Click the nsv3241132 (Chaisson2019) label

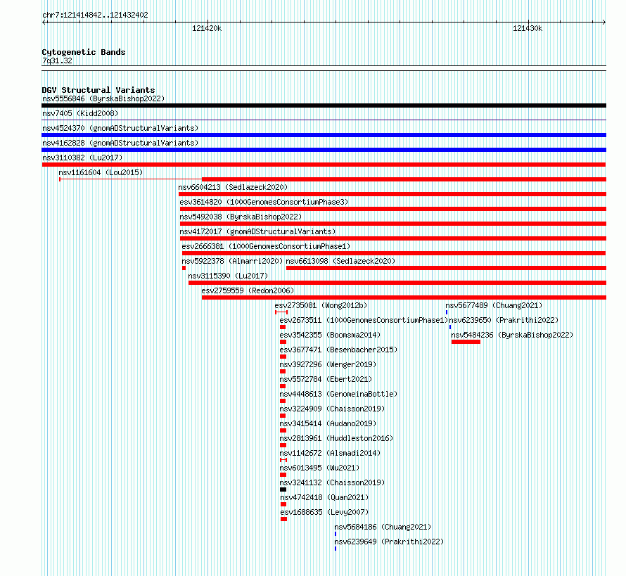pyautogui.click(x=332, y=482)
